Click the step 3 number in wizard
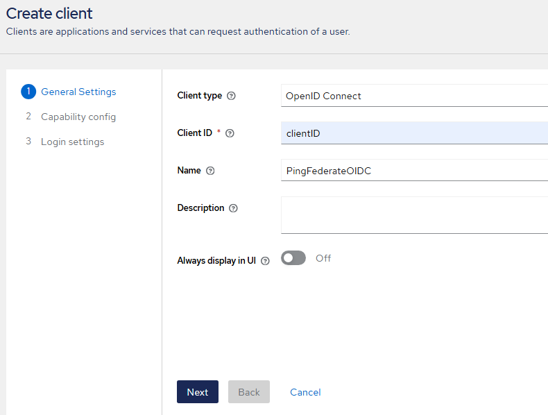Screen dimensions: 548x415 tap(28, 142)
